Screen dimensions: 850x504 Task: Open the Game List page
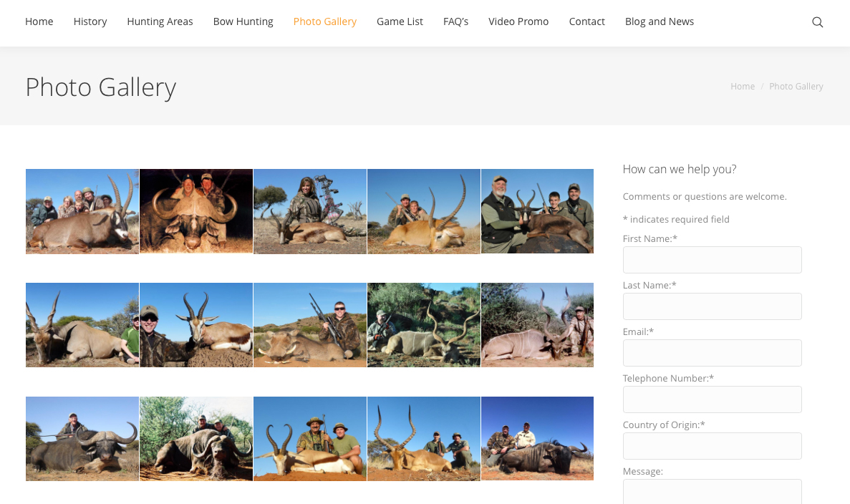(x=400, y=21)
